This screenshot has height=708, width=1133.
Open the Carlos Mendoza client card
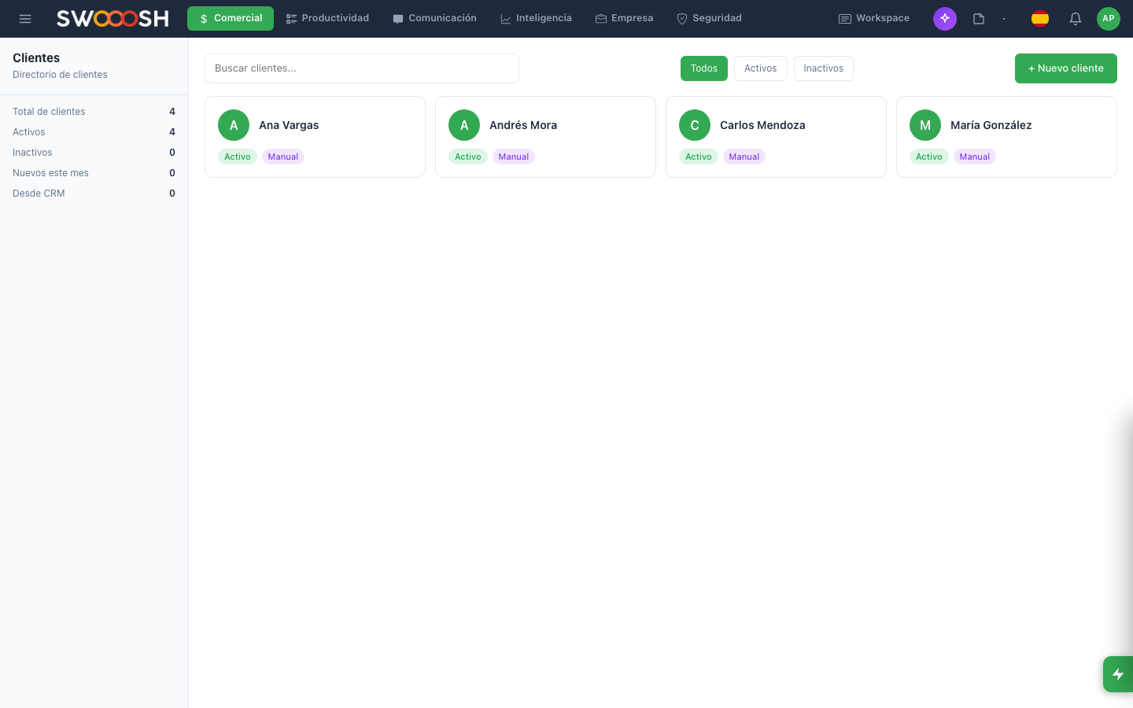[x=776, y=137]
